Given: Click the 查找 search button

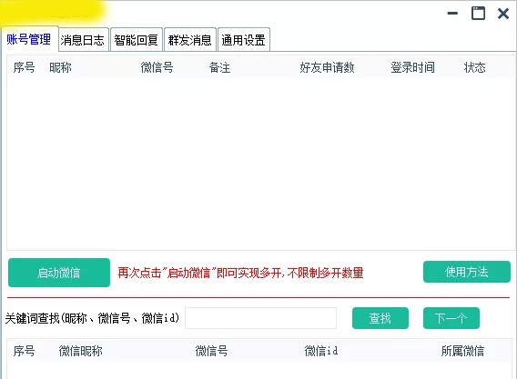Looking at the screenshot, I should (380, 318).
